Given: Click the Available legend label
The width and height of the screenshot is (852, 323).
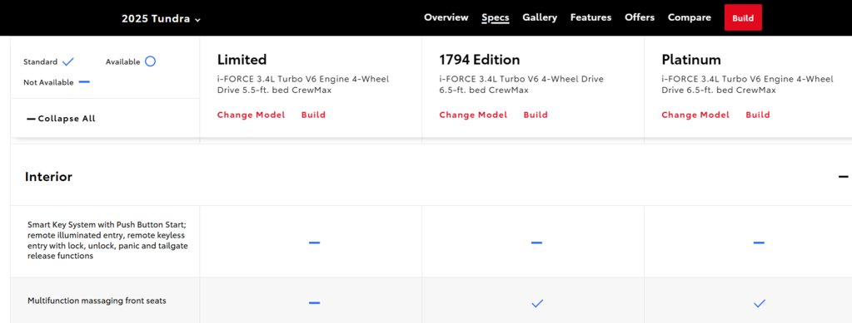Looking at the screenshot, I should tap(122, 61).
